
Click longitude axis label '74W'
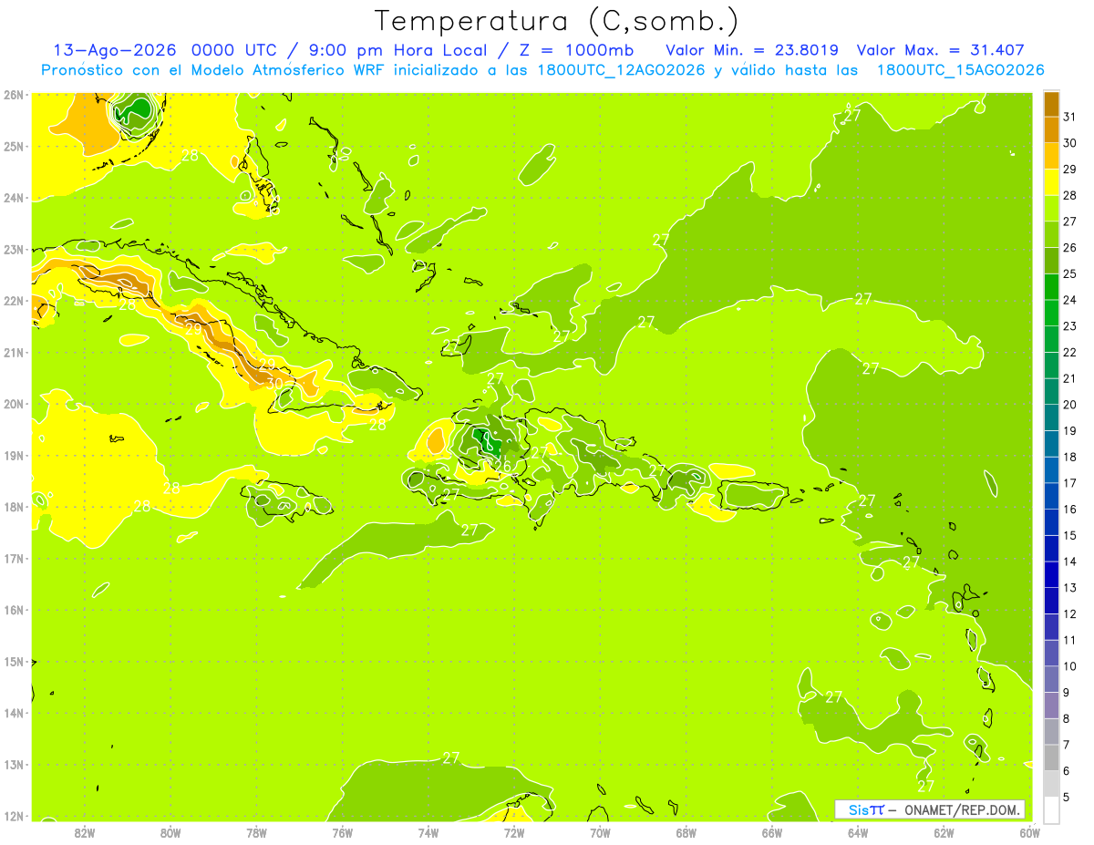click(x=428, y=832)
